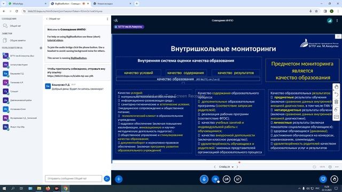Toggle microphone mute
Viewport: 342px width, 192px height.
pyautogui.click(x=204, y=179)
